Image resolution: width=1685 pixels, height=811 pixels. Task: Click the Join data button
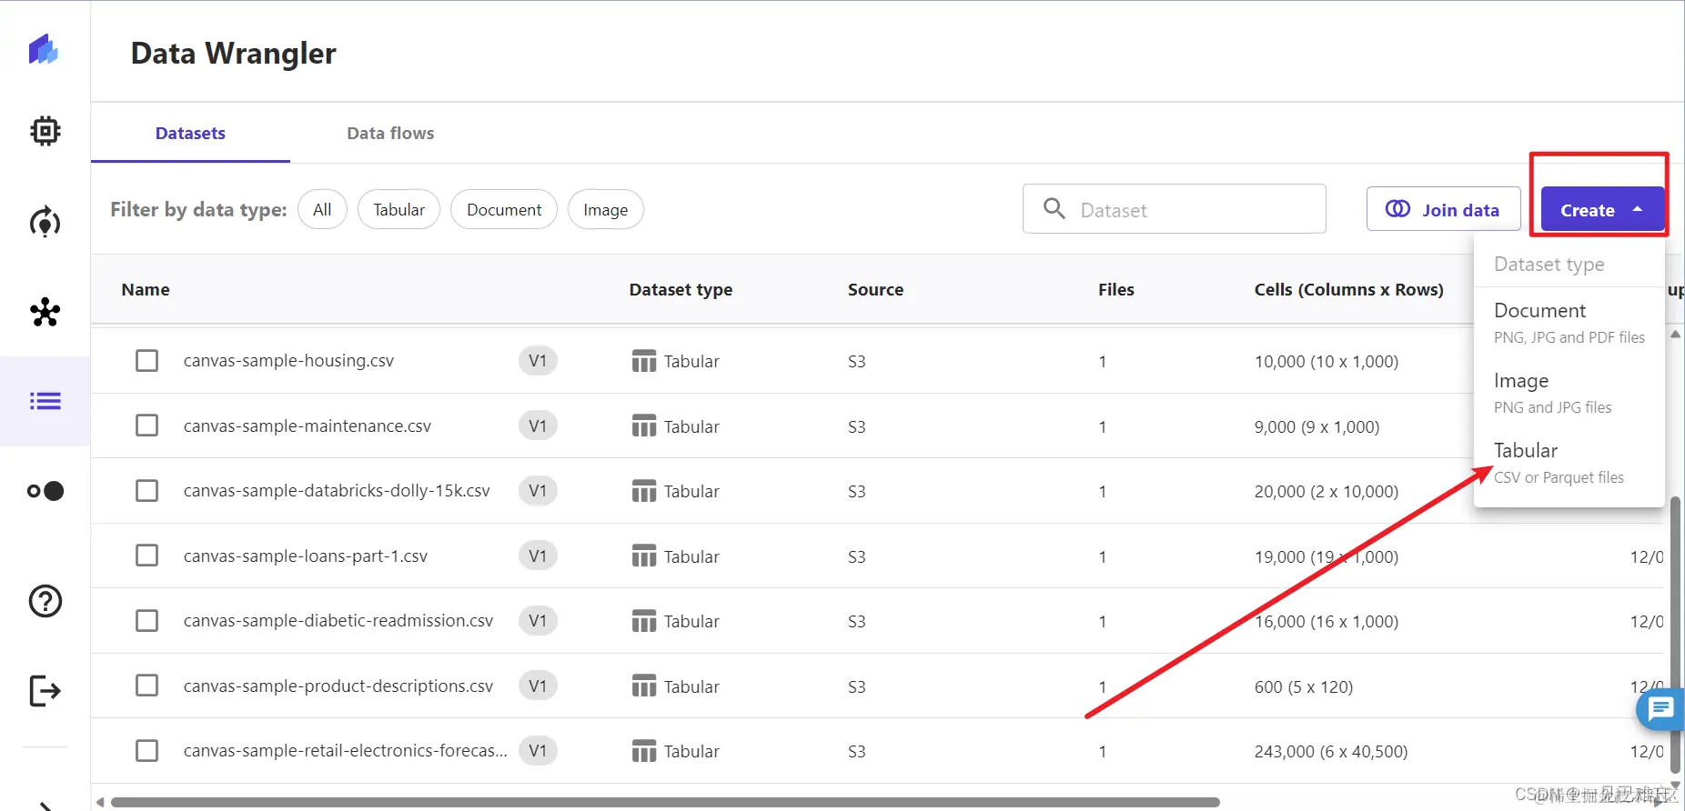(1443, 209)
